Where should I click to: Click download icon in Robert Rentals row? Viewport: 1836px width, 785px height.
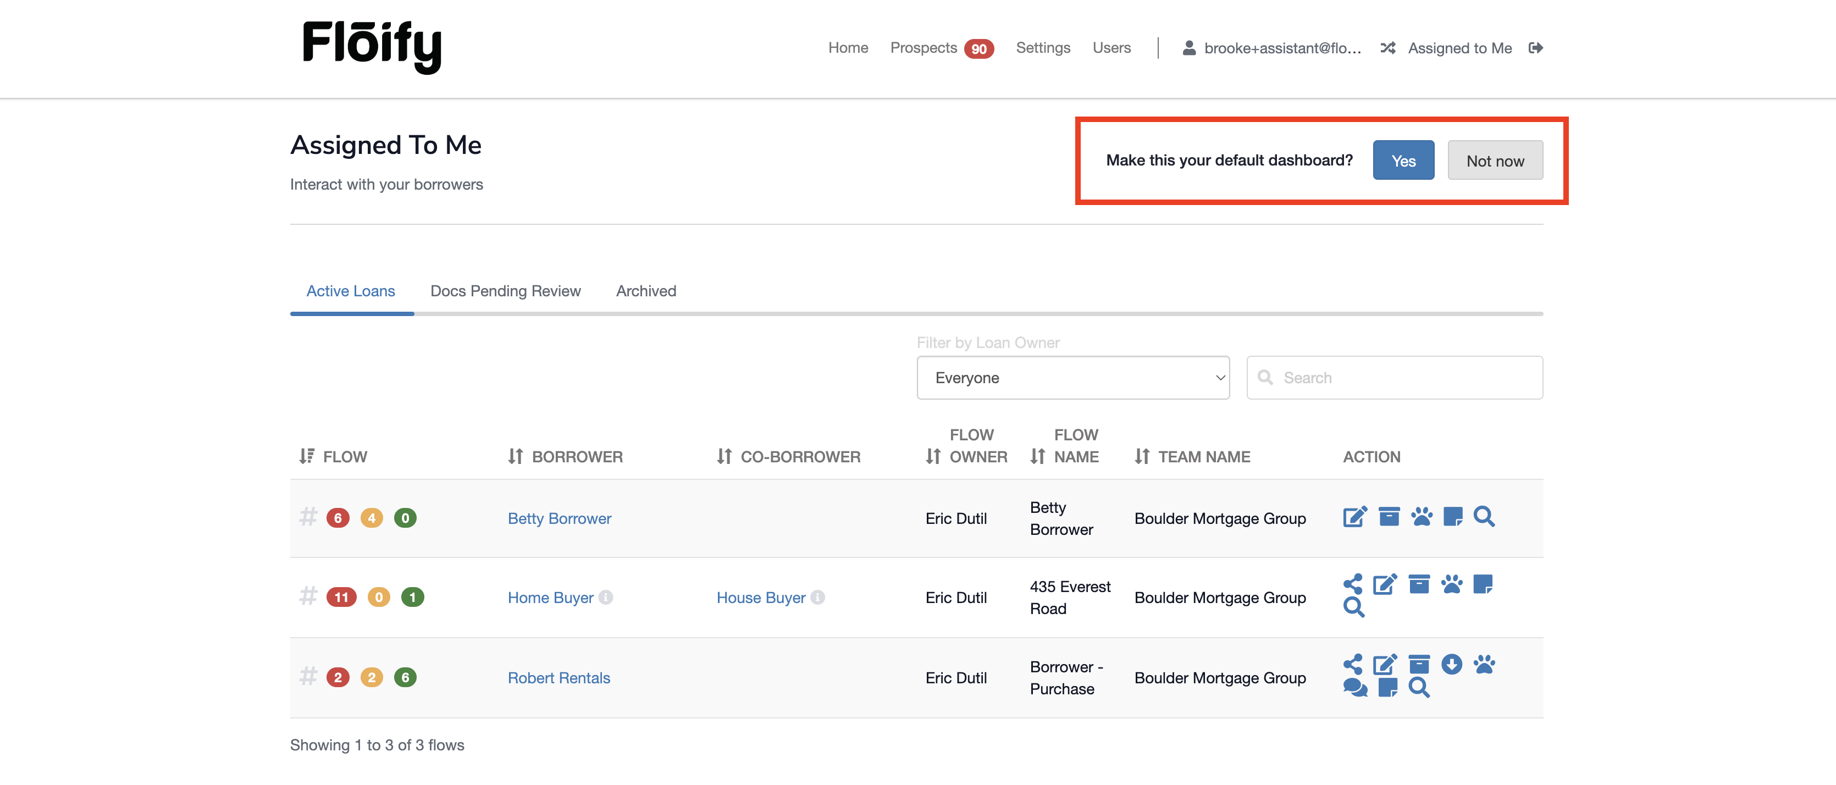[x=1451, y=665]
